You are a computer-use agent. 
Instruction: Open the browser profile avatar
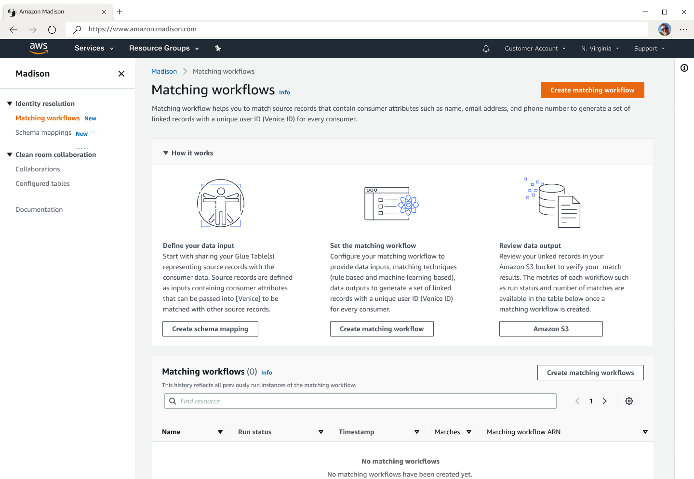tap(665, 29)
